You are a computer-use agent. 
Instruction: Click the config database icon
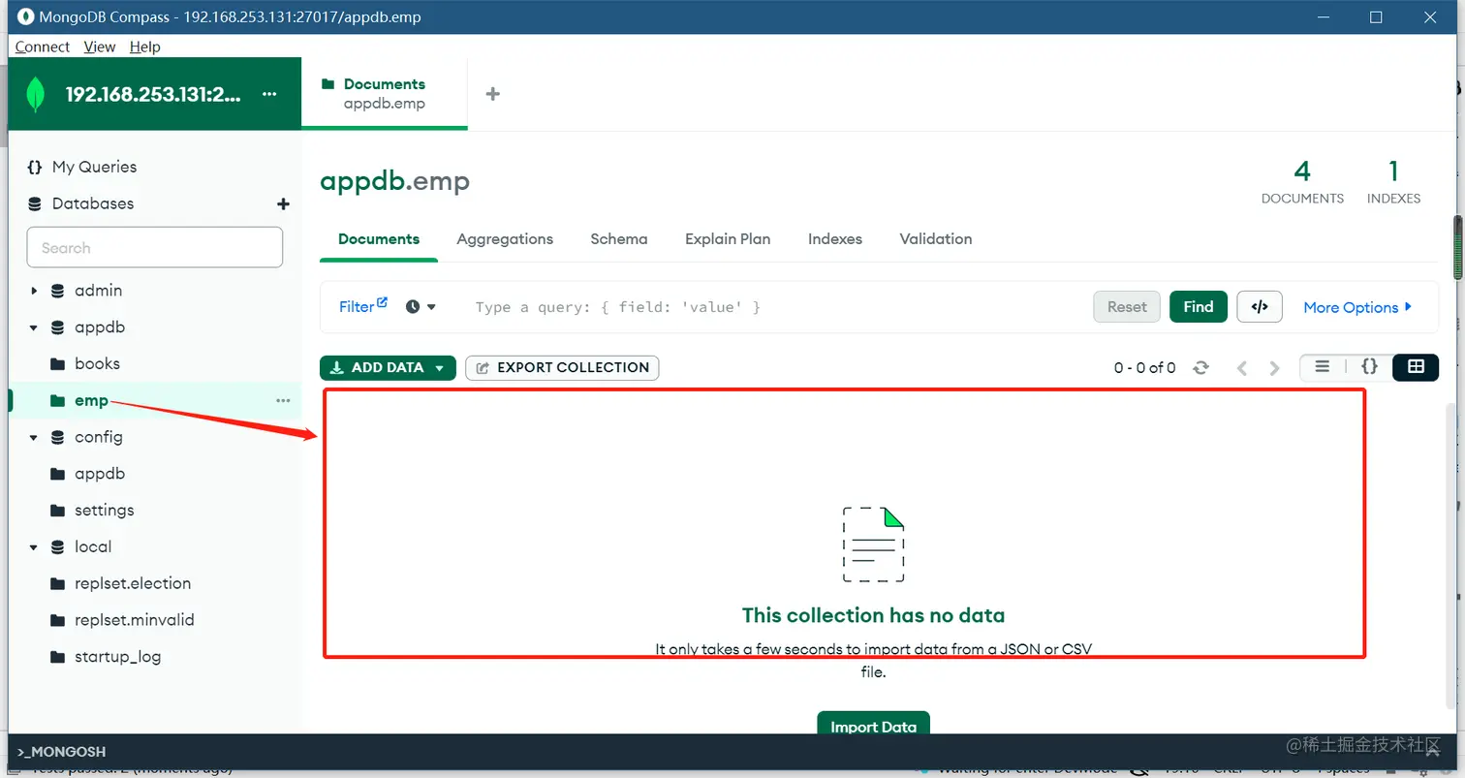[x=58, y=437]
